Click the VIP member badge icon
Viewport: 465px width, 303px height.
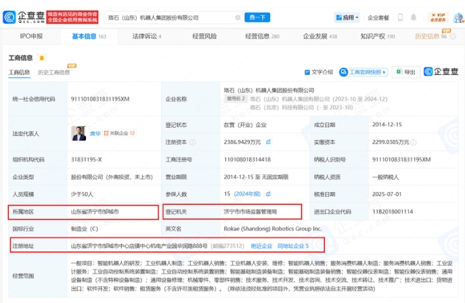pos(440,16)
